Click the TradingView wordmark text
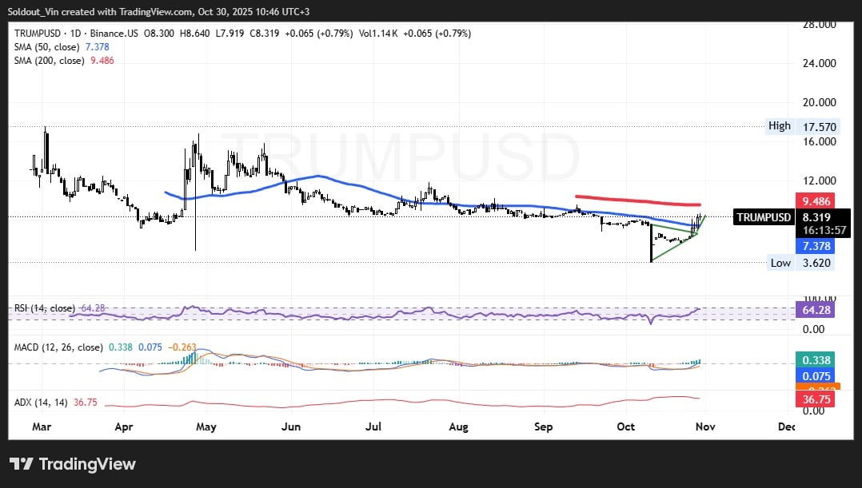This screenshot has height=488, width=862. pyautogui.click(x=87, y=464)
